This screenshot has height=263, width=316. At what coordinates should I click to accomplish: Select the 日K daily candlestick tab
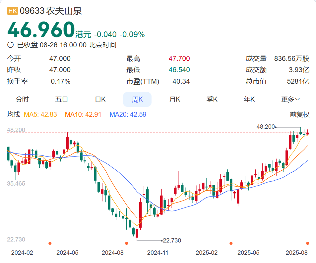pos(100,99)
